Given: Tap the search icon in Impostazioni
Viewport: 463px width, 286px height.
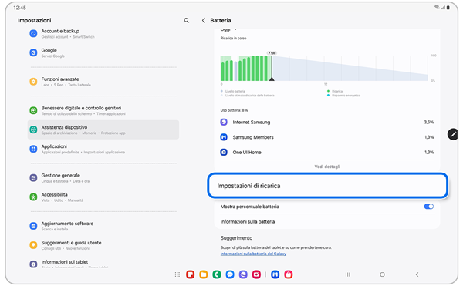Looking at the screenshot, I should pos(186,20).
